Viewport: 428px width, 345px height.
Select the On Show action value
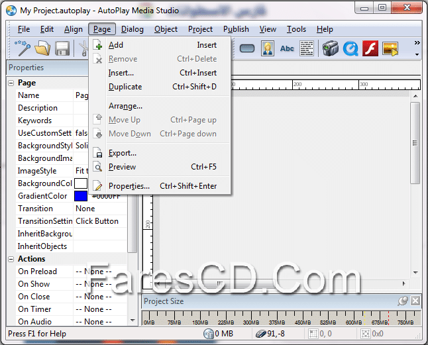click(x=100, y=284)
